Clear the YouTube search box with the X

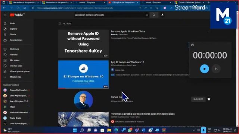tap(147, 15)
